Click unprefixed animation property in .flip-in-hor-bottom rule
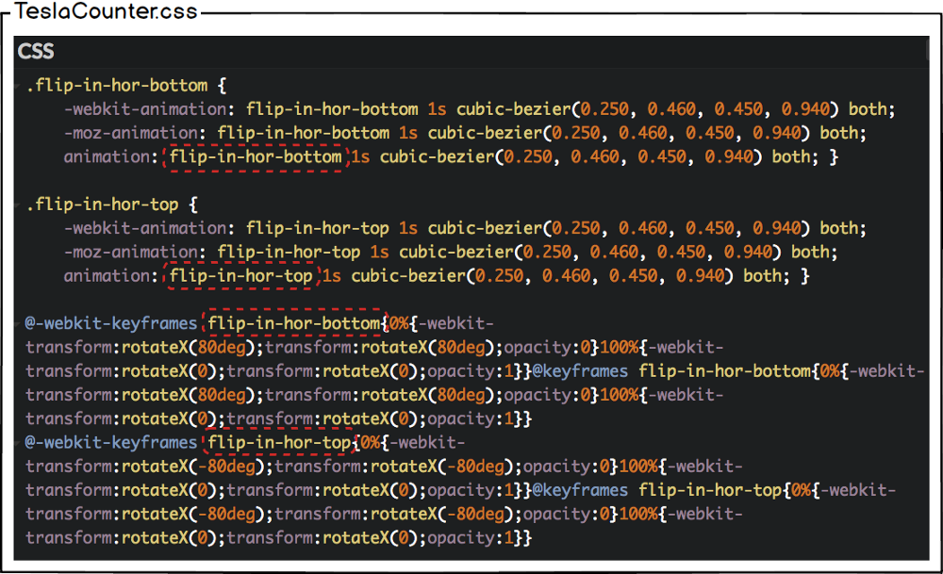943x574 pixels. coord(107,157)
